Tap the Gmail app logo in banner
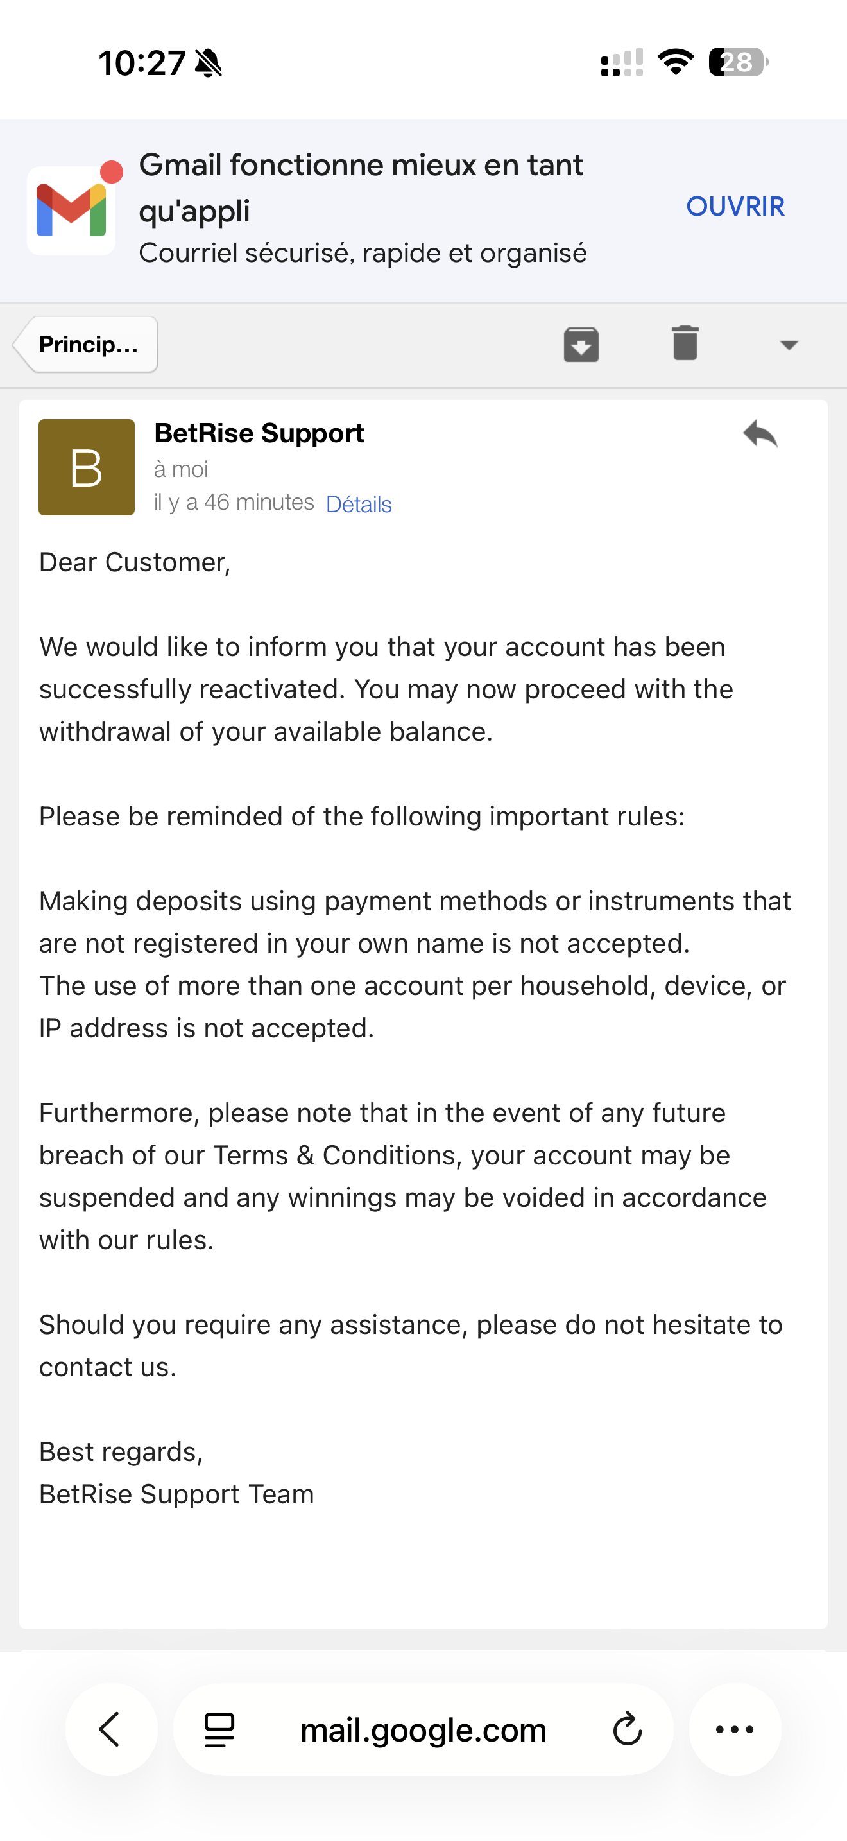 [x=72, y=210]
